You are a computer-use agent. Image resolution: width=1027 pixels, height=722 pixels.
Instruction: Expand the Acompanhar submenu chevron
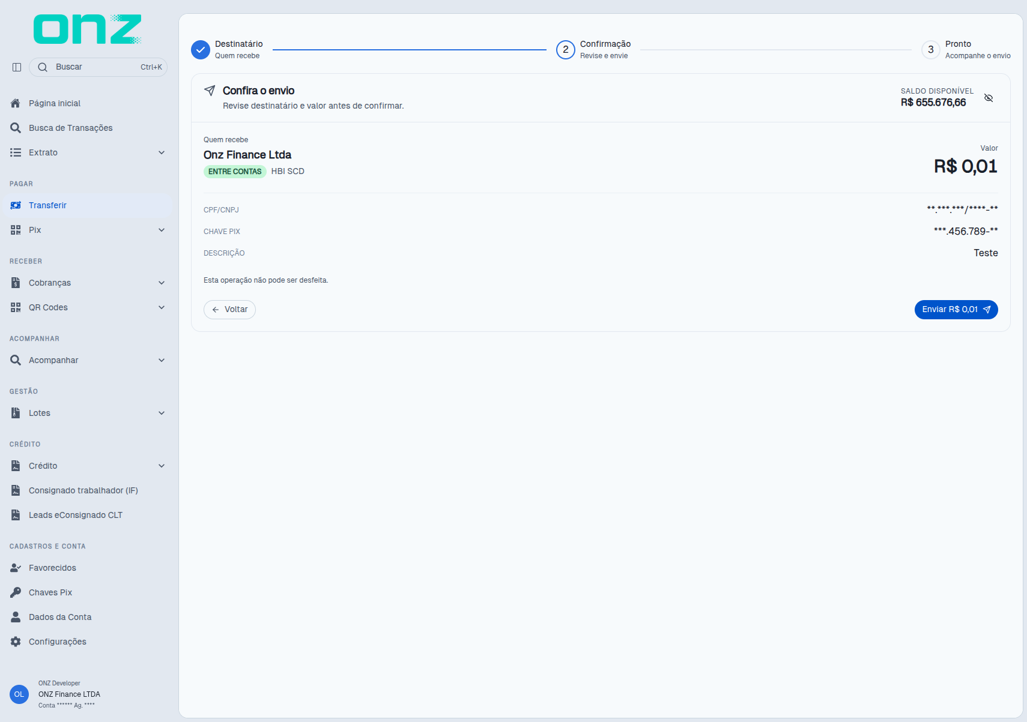(x=162, y=360)
